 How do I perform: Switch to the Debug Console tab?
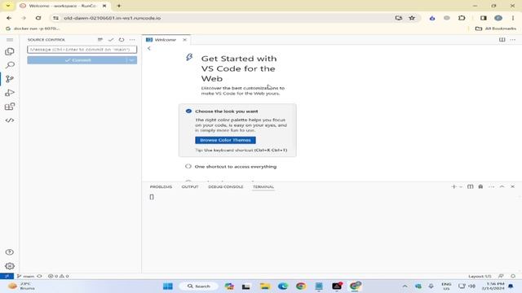pyautogui.click(x=226, y=186)
